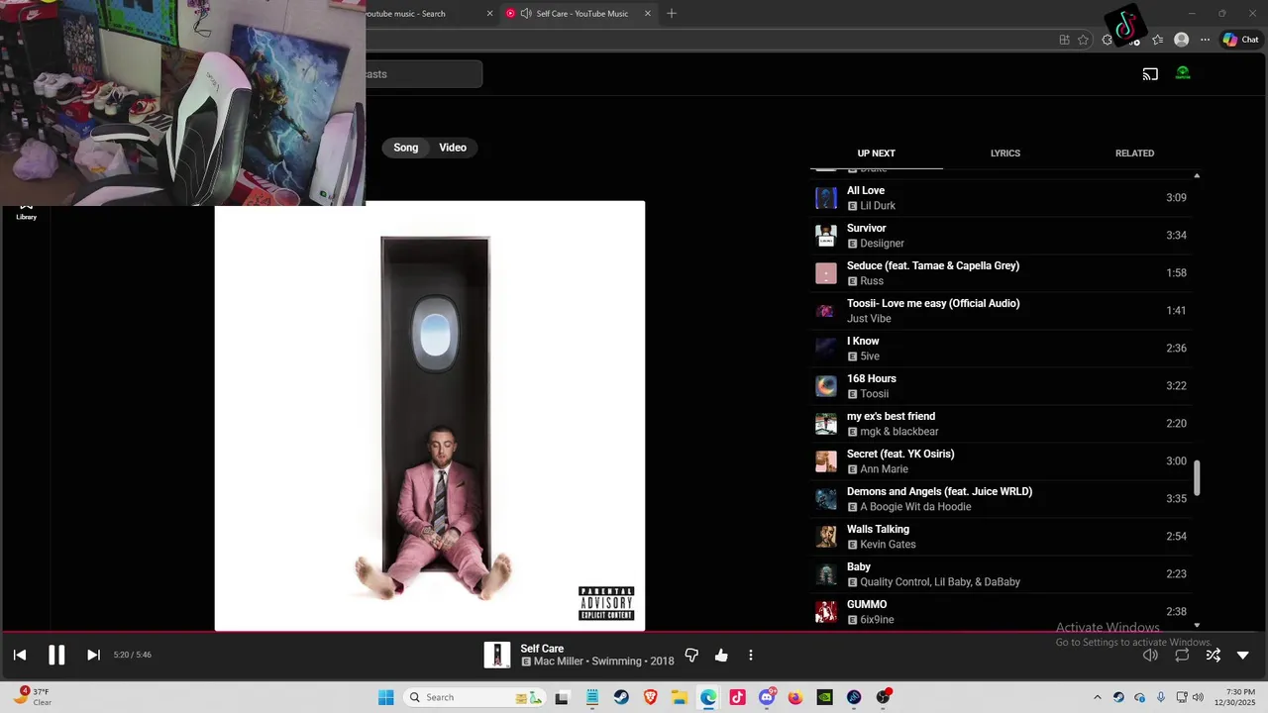Click the GUMMO album thumbnail
Image resolution: width=1268 pixels, height=713 pixels.
(826, 612)
